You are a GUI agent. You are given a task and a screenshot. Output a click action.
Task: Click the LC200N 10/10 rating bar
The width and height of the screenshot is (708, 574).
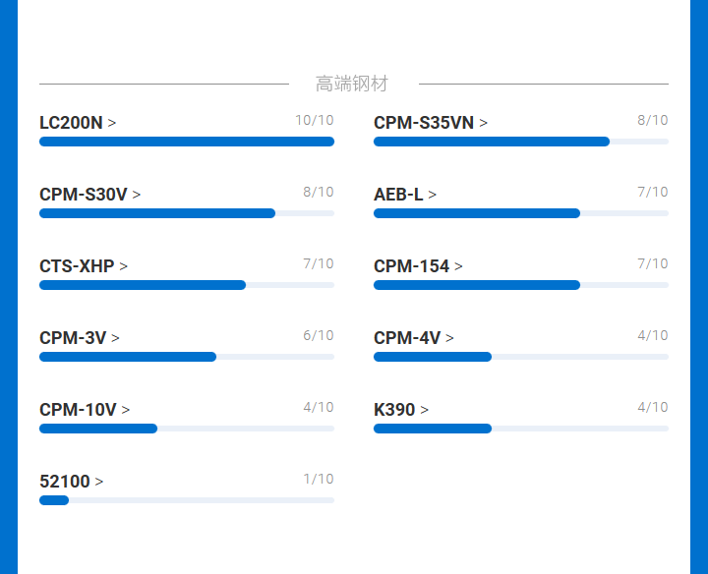click(187, 142)
